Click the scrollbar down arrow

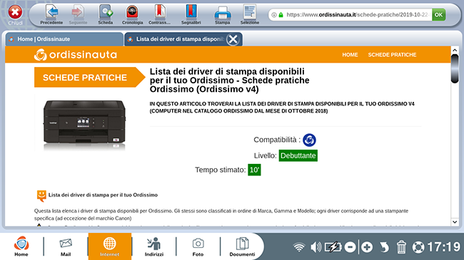pyautogui.click(x=455, y=222)
